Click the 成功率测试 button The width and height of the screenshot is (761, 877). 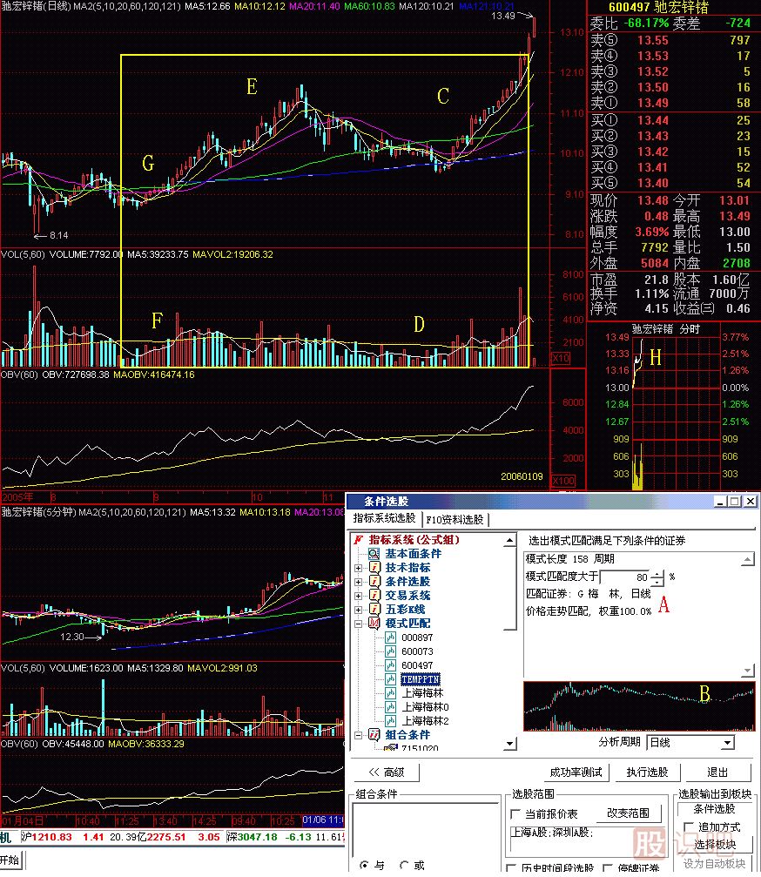click(576, 772)
